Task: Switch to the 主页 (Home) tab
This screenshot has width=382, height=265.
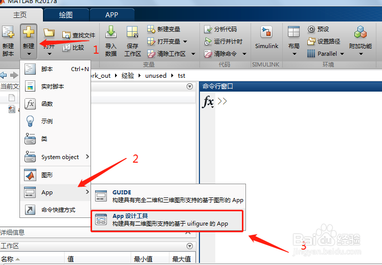Action: (x=20, y=15)
